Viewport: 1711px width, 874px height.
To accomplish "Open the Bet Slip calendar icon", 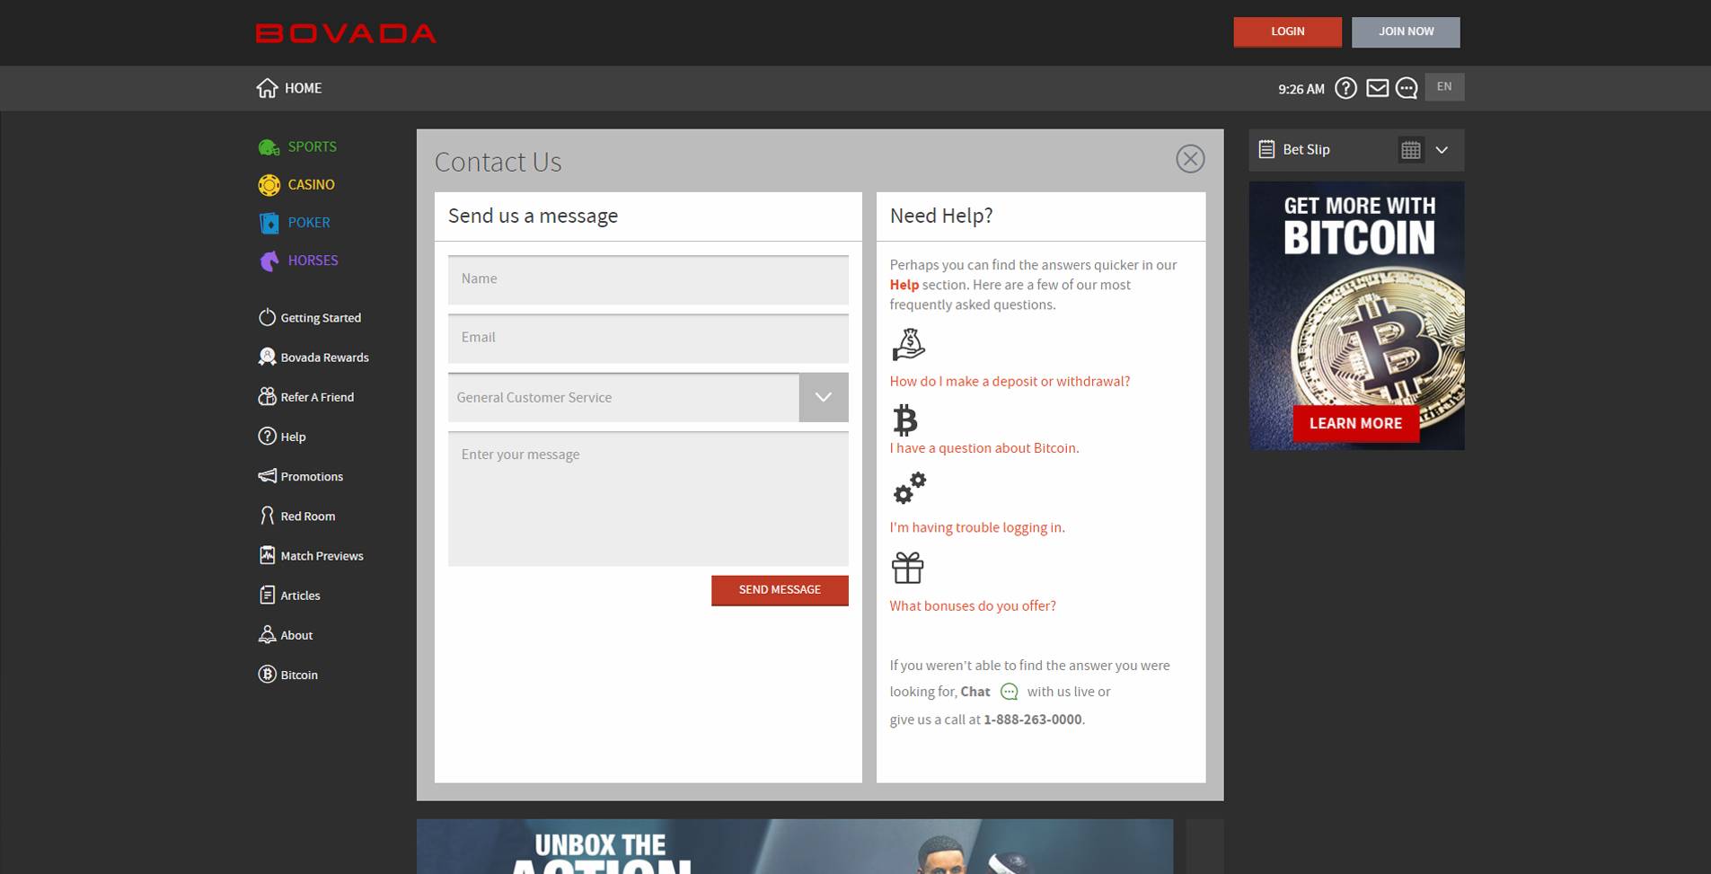I will tap(1411, 150).
